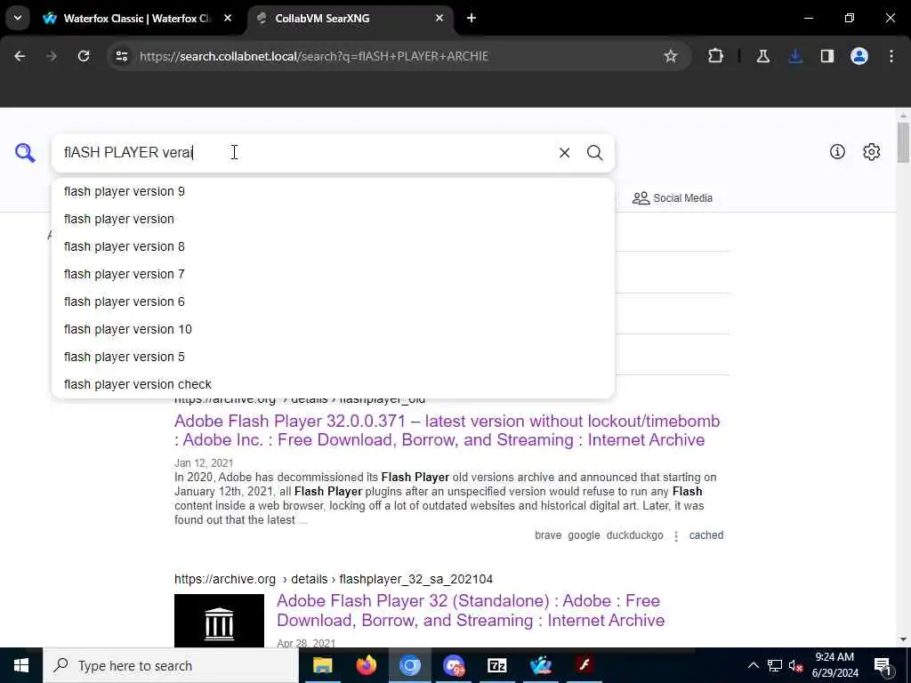Show downloads from the toolbar
This screenshot has width=911, height=683.
tap(795, 56)
